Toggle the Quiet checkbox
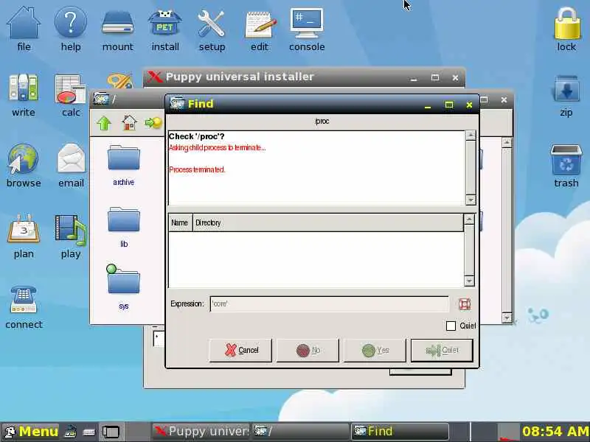This screenshot has height=442, width=590. click(451, 326)
